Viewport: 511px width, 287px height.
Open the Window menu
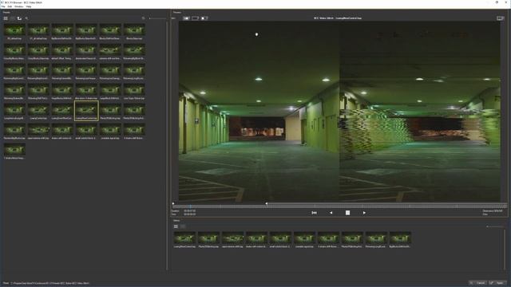pyautogui.click(x=19, y=6)
